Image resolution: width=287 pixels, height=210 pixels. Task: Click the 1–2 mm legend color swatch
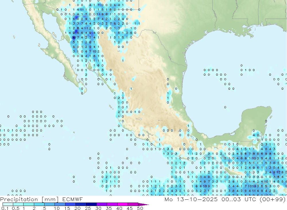[29, 204]
